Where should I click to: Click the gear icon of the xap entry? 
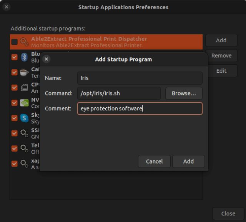click(24, 163)
